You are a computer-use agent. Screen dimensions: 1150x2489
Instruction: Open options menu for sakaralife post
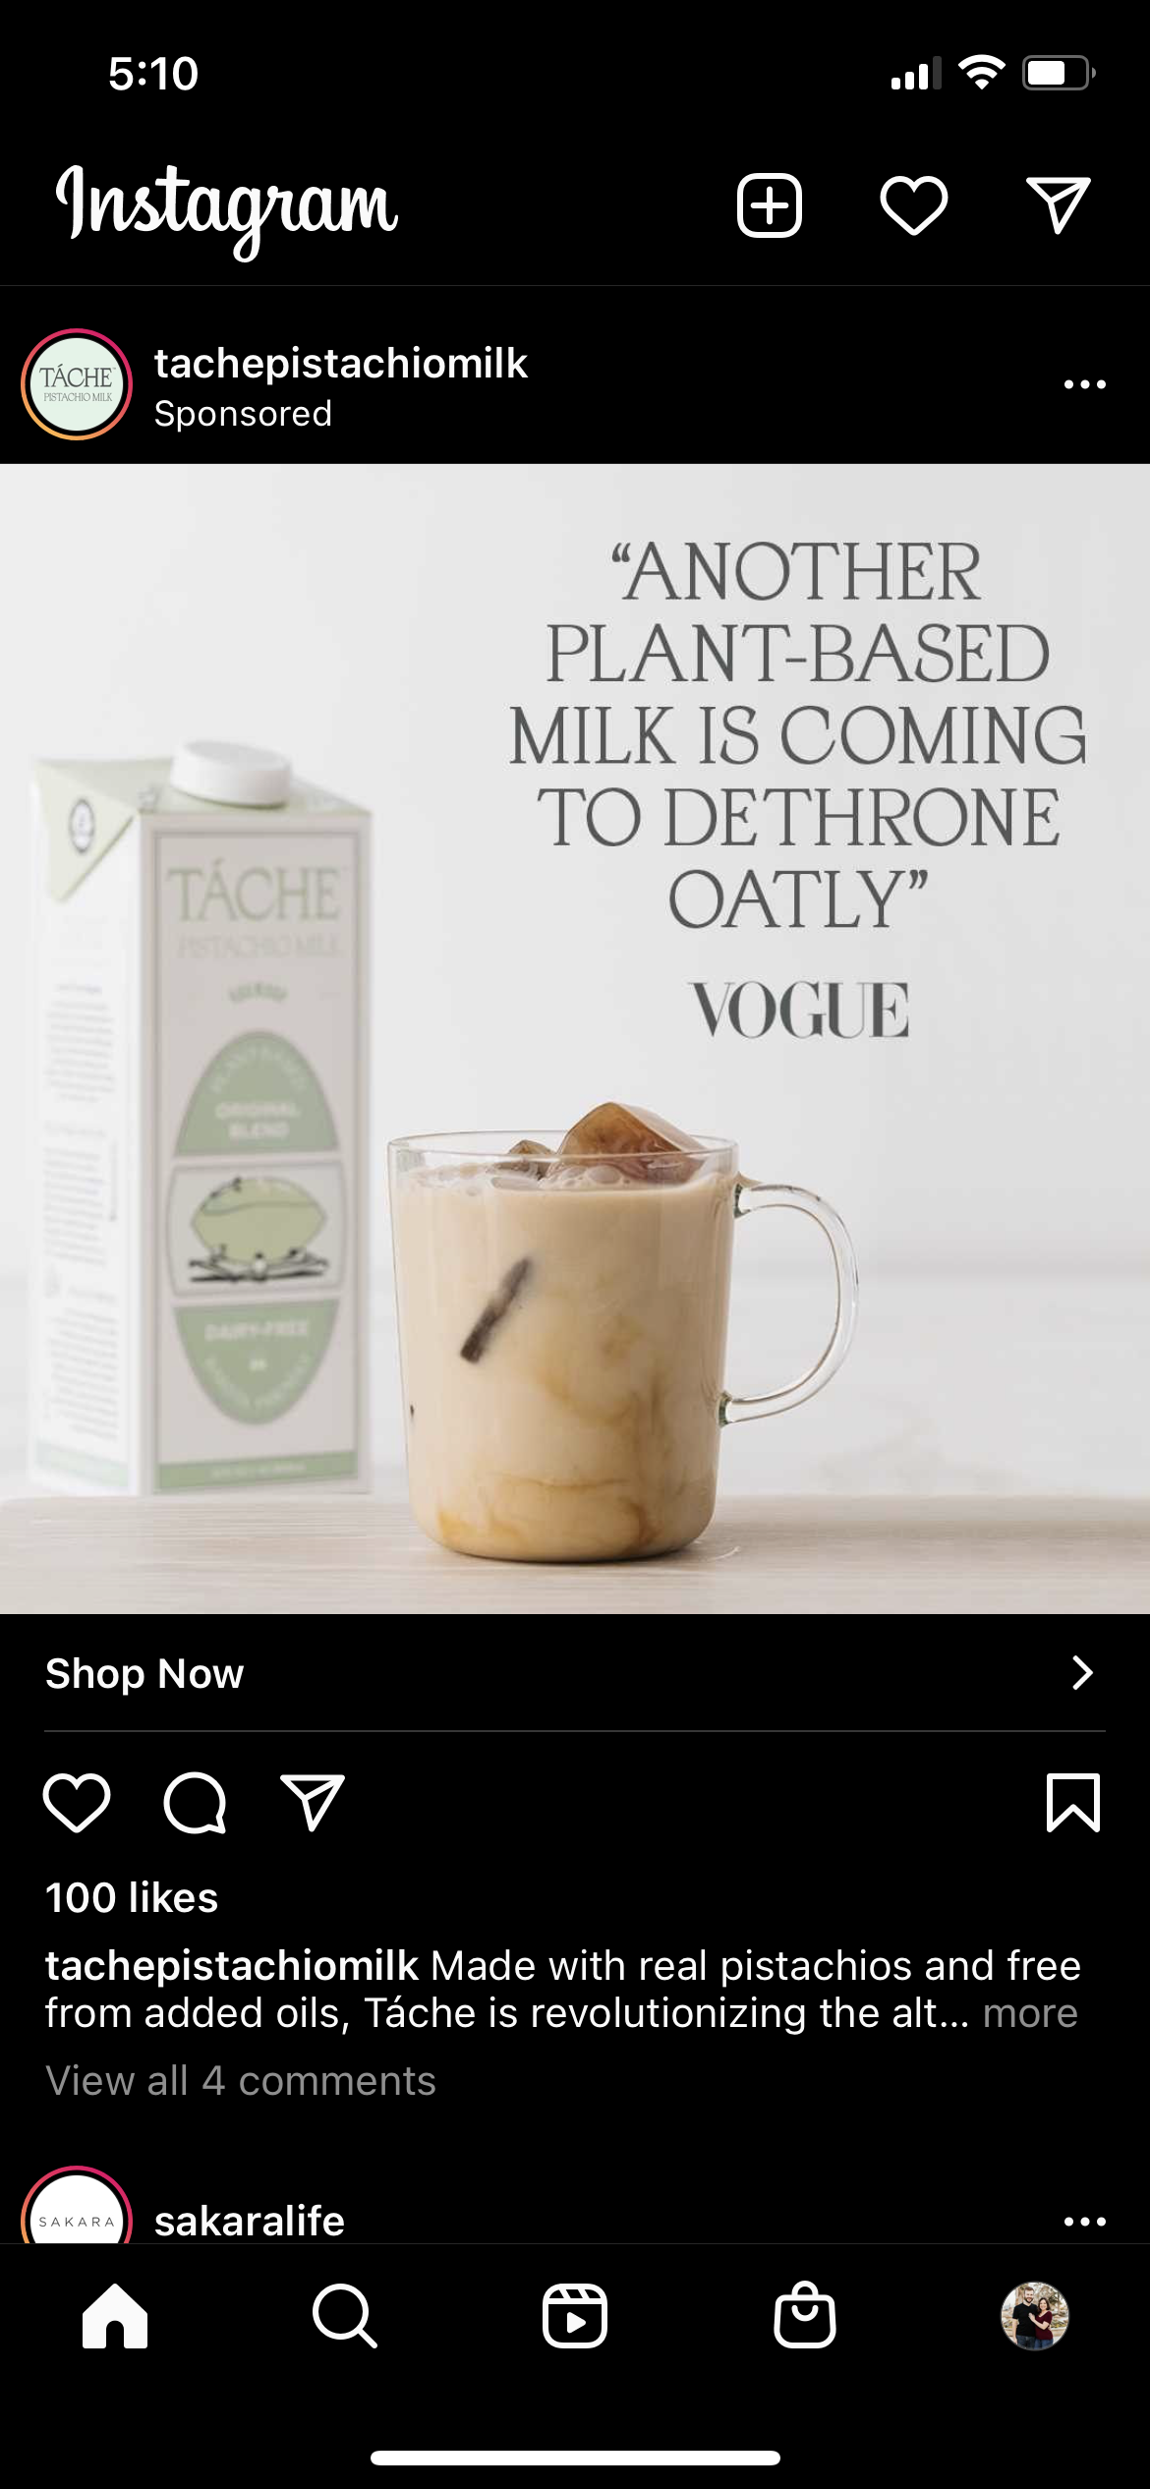coord(1085,2221)
